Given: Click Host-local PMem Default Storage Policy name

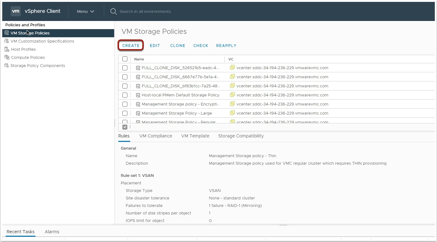Looking at the screenshot, I should click(x=180, y=95).
